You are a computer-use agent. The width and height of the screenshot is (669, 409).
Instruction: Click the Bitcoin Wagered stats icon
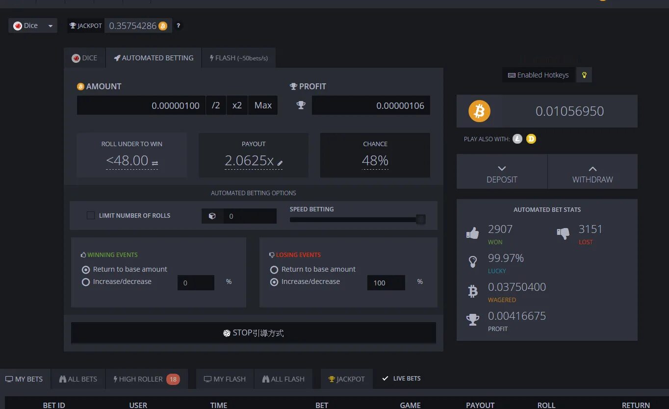point(472,291)
